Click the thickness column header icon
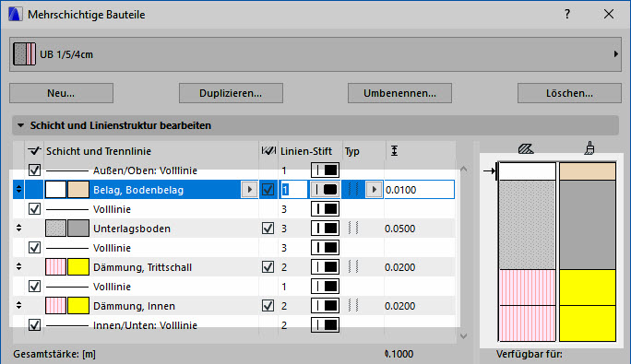The width and height of the screenshot is (631, 364). tap(395, 151)
